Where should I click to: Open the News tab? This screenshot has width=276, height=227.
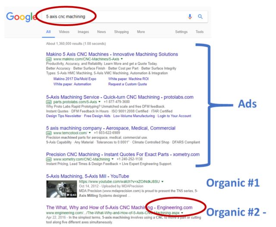click(102, 32)
